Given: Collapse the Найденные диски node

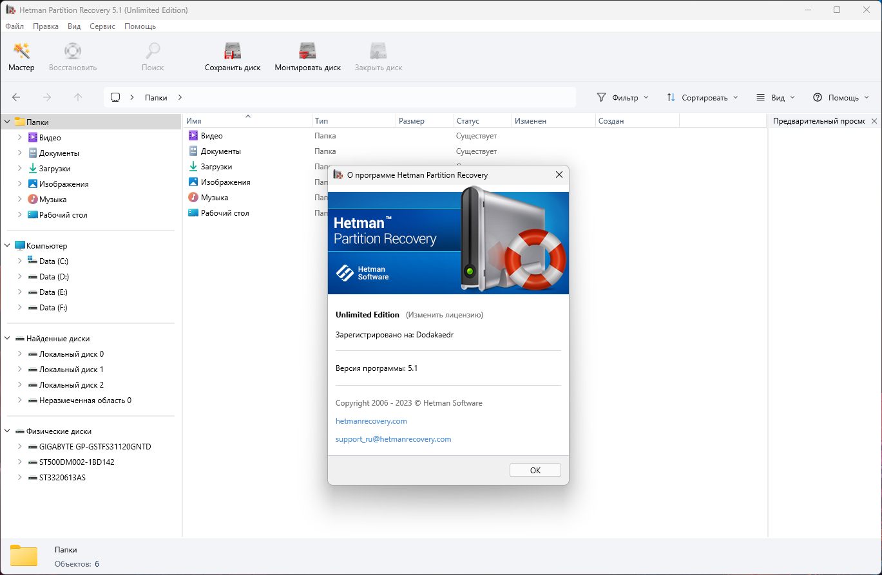Looking at the screenshot, I should [7, 338].
